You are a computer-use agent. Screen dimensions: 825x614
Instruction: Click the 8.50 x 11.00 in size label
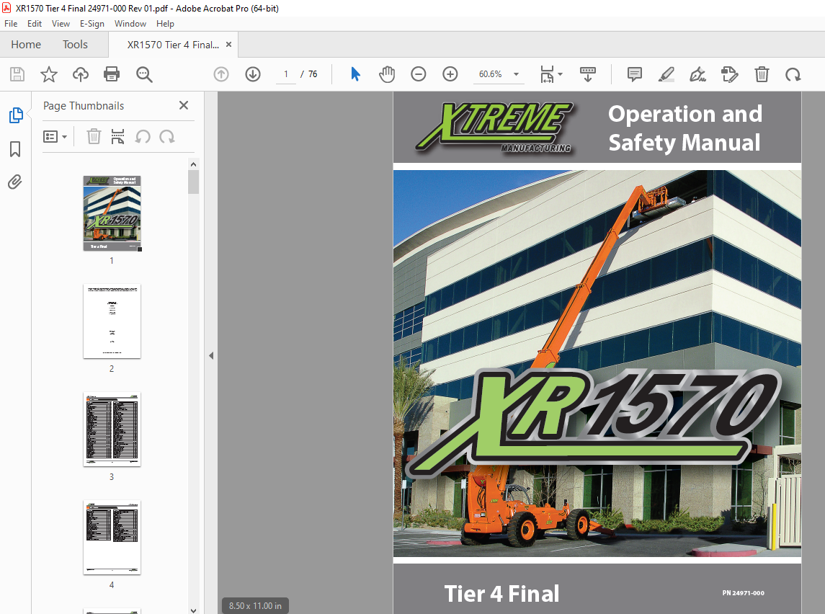click(x=255, y=606)
